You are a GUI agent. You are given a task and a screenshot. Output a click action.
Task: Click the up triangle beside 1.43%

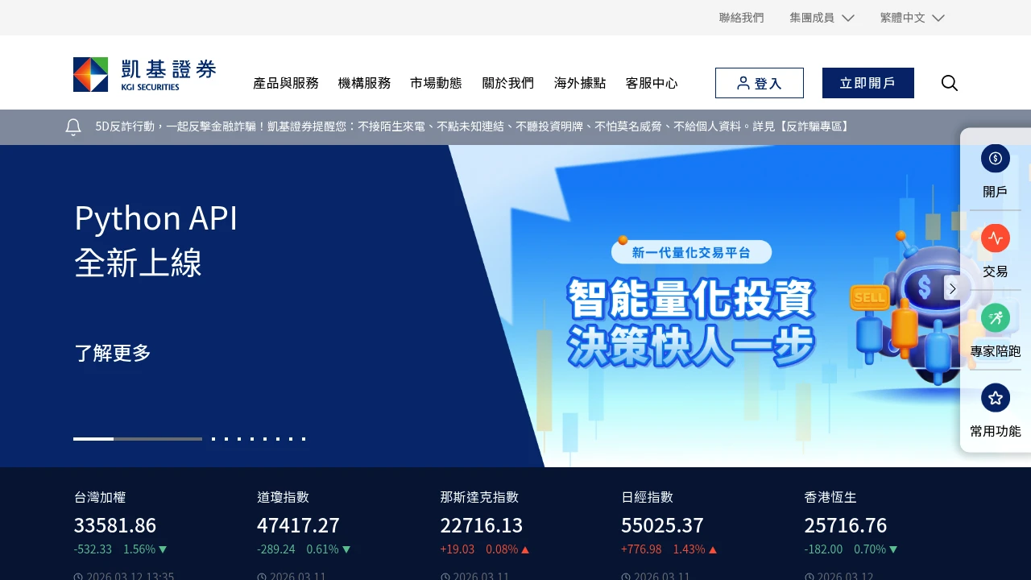pyautogui.click(x=713, y=549)
